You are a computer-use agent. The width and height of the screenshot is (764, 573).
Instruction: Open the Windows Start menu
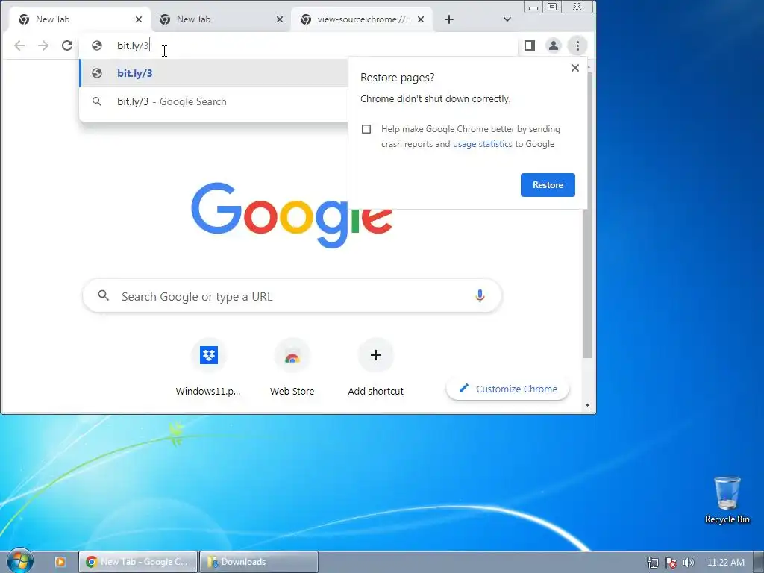point(19,561)
